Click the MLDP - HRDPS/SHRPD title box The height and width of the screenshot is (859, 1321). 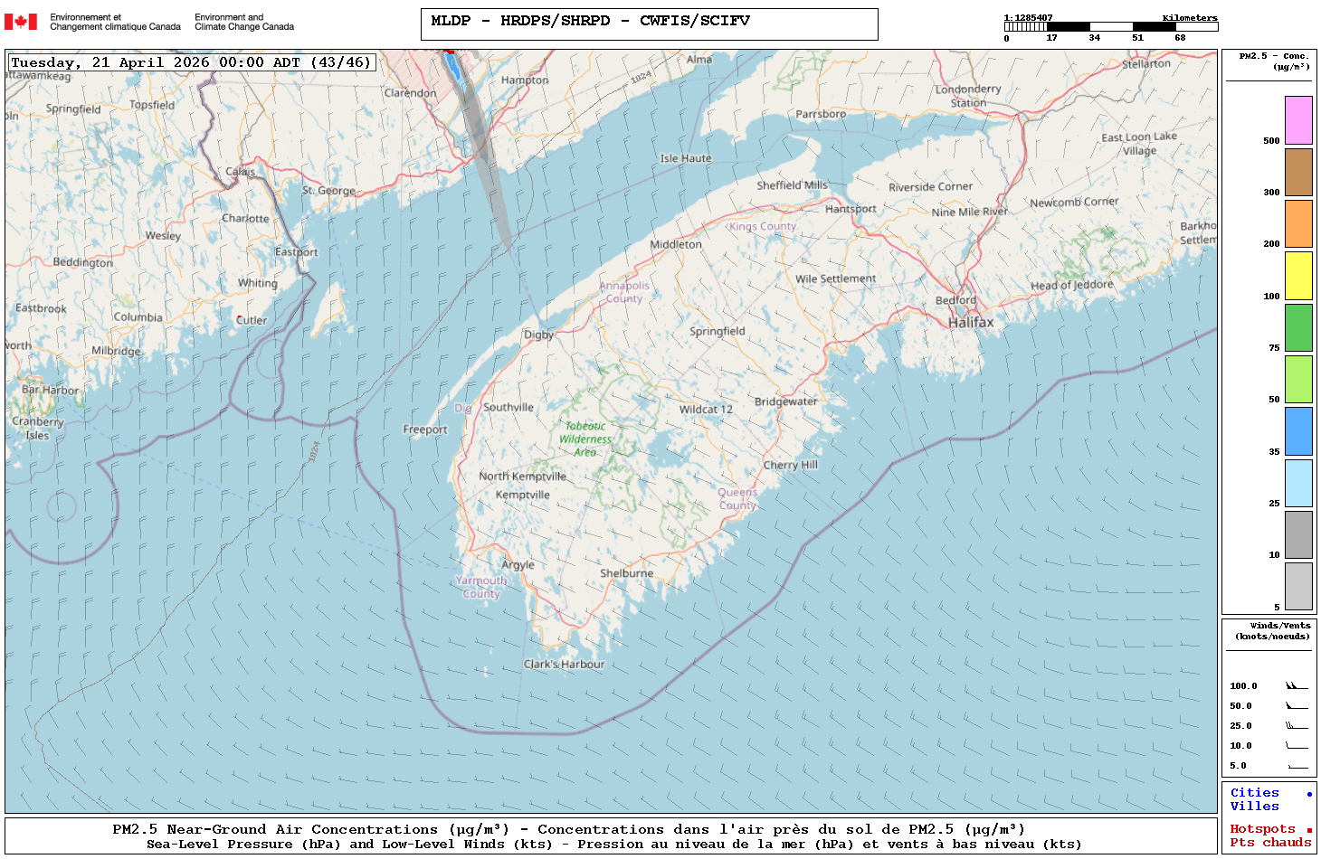coord(649,24)
